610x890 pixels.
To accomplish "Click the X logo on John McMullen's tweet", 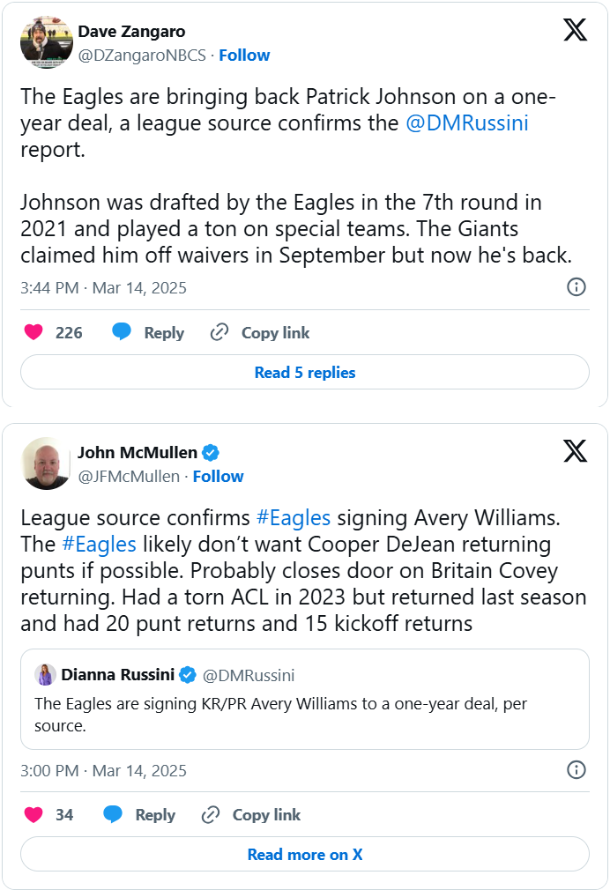I will [575, 452].
